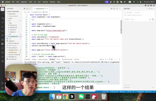The height and width of the screenshot is (101, 156).
Task: Start a new chat with plus icon
Action: pos(147,9)
